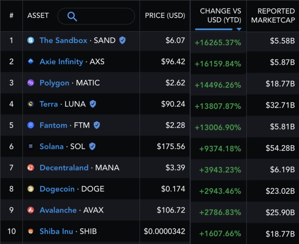Click the search input field
The image size is (299, 244).
[x=96, y=16]
